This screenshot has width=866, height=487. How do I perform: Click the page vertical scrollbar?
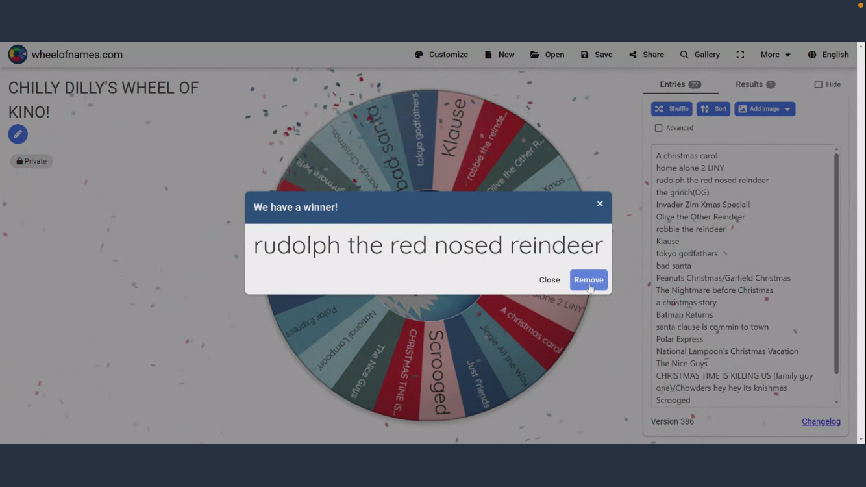click(861, 243)
